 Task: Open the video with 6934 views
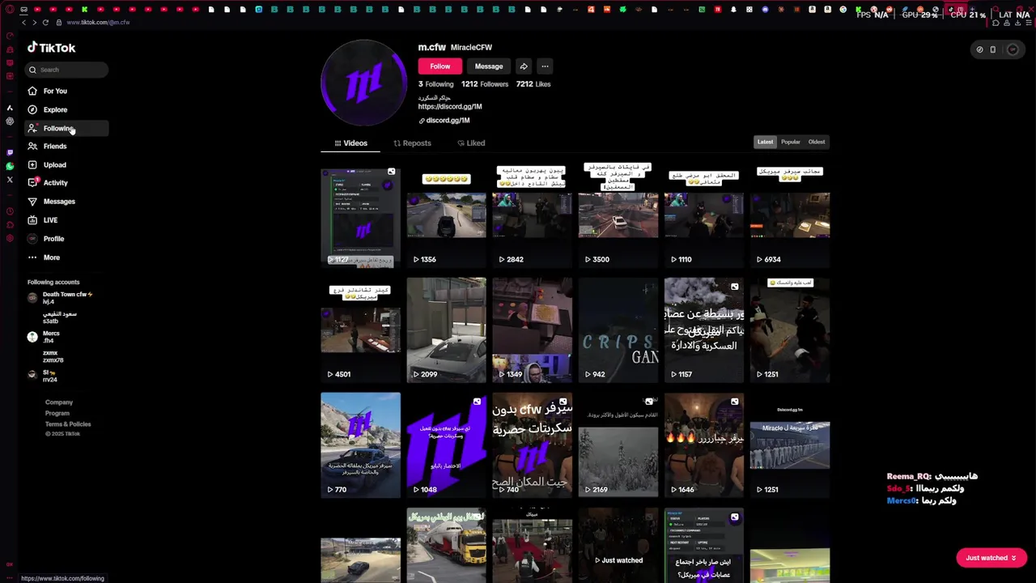click(x=790, y=218)
